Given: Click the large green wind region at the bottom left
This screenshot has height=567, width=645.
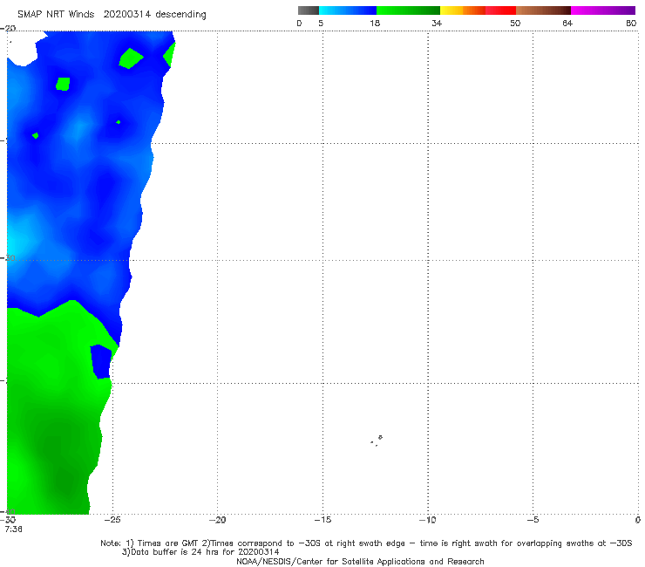Looking at the screenshot, I should 53,412.
